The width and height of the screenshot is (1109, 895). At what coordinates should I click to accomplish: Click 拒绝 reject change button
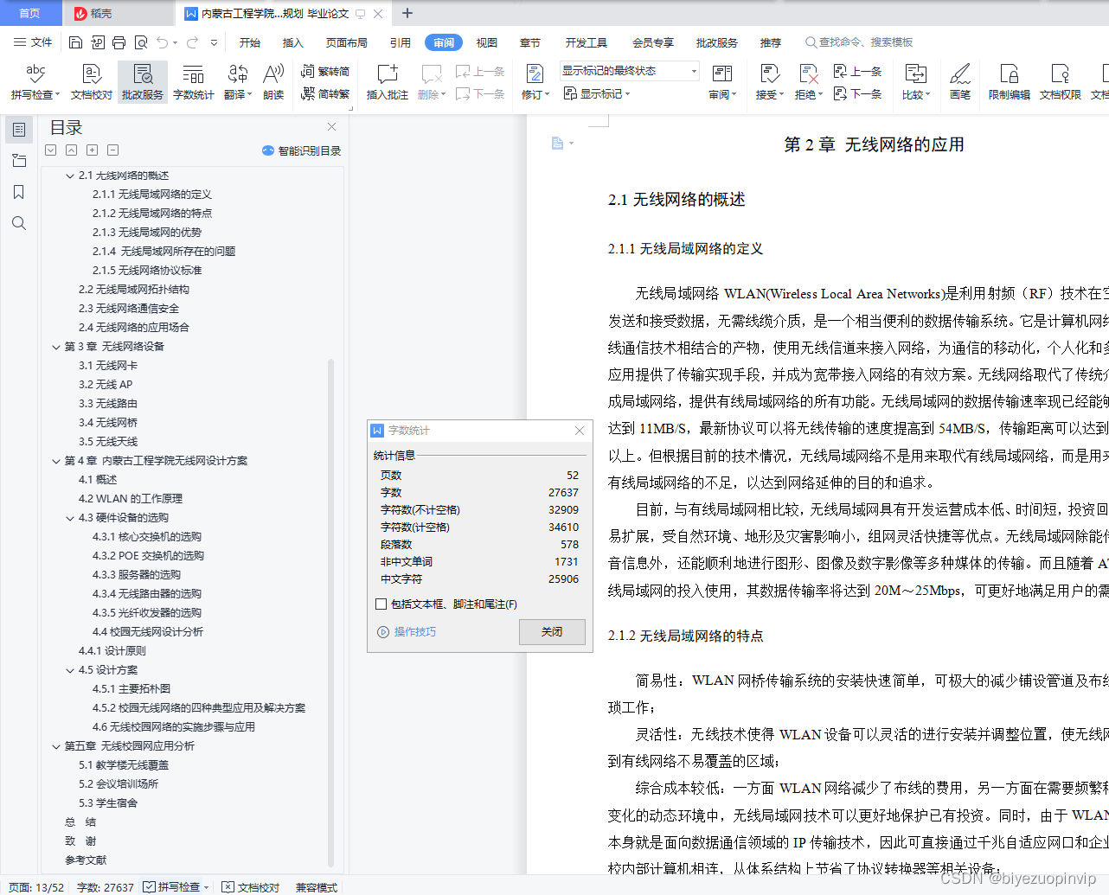808,82
